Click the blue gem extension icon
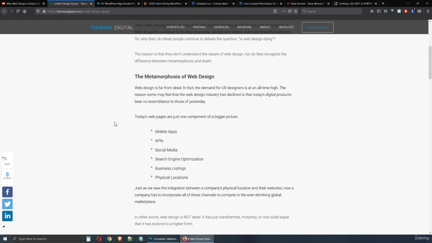 coord(392,11)
